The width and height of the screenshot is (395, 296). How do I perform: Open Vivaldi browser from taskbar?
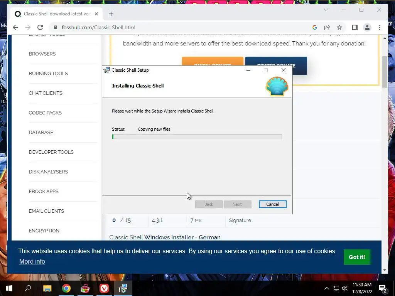click(104, 288)
